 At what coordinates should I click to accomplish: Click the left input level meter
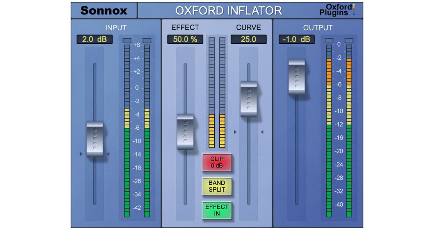click(127, 131)
